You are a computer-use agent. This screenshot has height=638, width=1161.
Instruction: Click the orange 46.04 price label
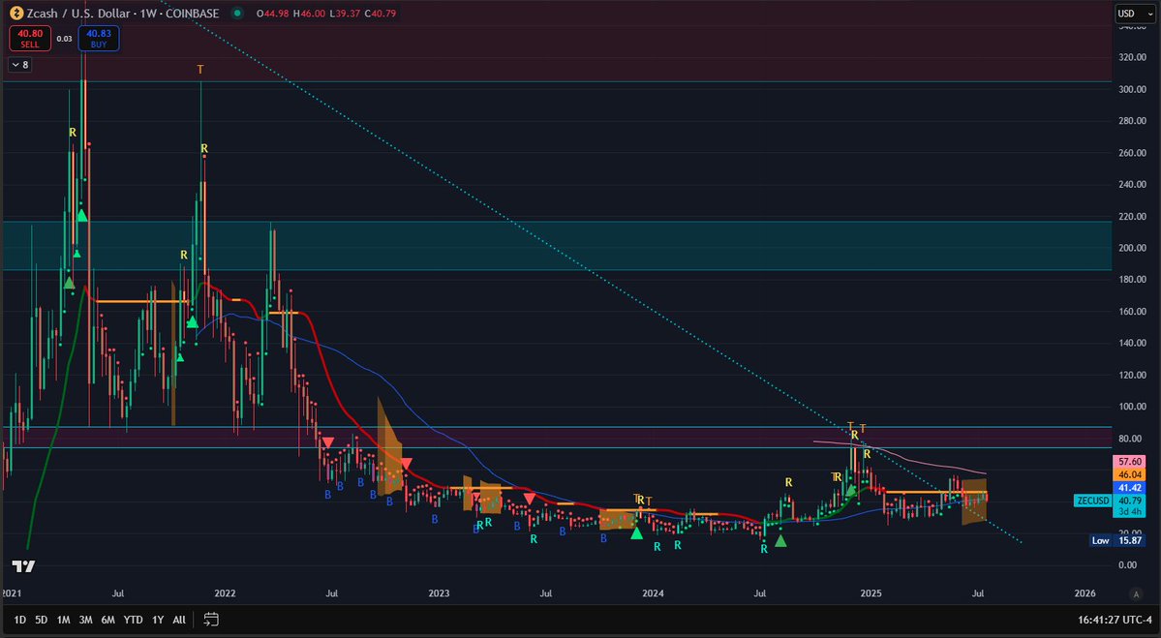[x=1129, y=474]
